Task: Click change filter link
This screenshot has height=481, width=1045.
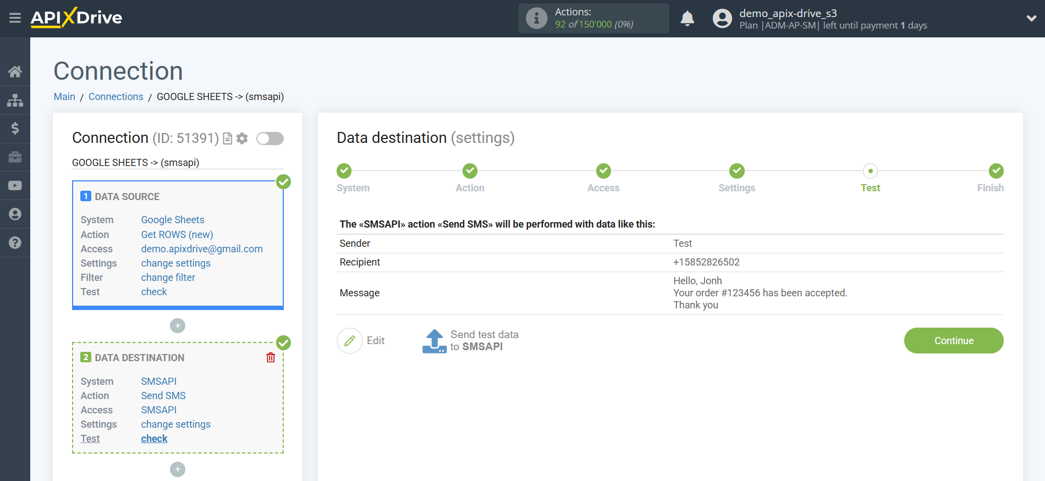Action: click(168, 278)
